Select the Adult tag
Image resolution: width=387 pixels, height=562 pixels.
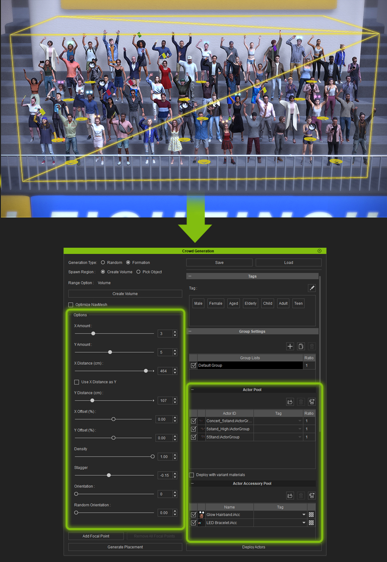(x=283, y=303)
